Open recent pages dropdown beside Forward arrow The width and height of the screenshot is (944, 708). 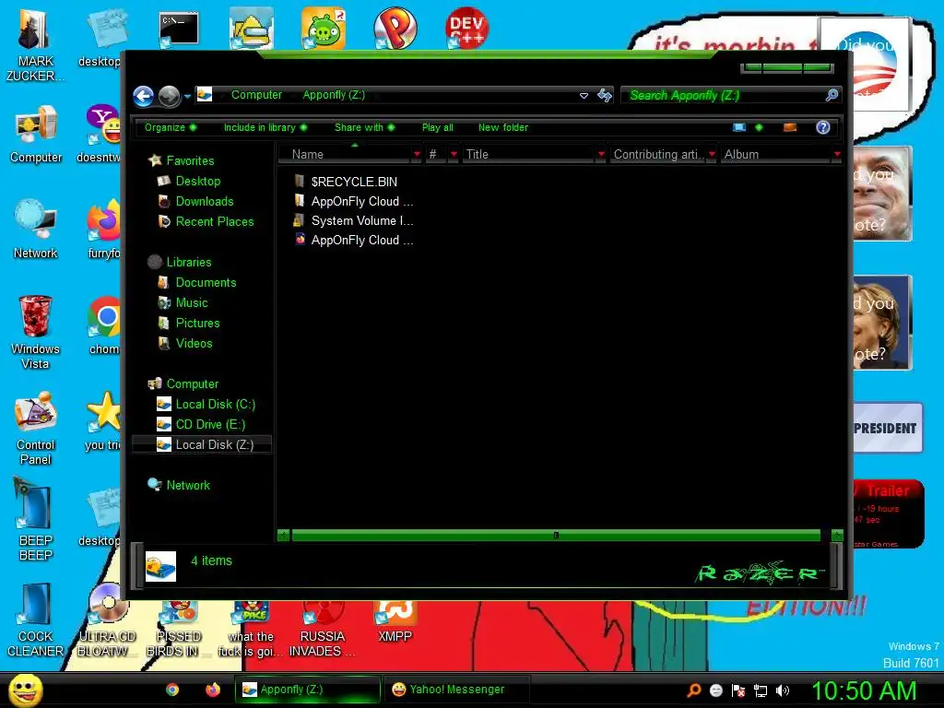click(187, 96)
